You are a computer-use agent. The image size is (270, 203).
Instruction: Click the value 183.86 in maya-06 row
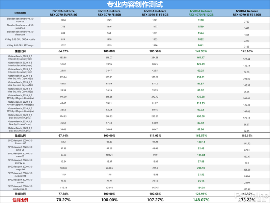(x=63, y=168)
